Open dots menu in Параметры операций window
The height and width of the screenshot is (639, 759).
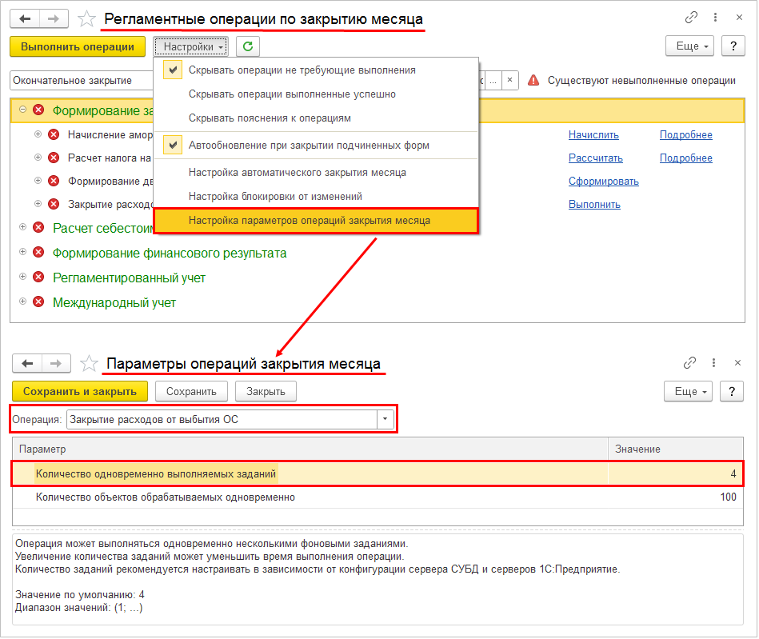click(x=714, y=362)
